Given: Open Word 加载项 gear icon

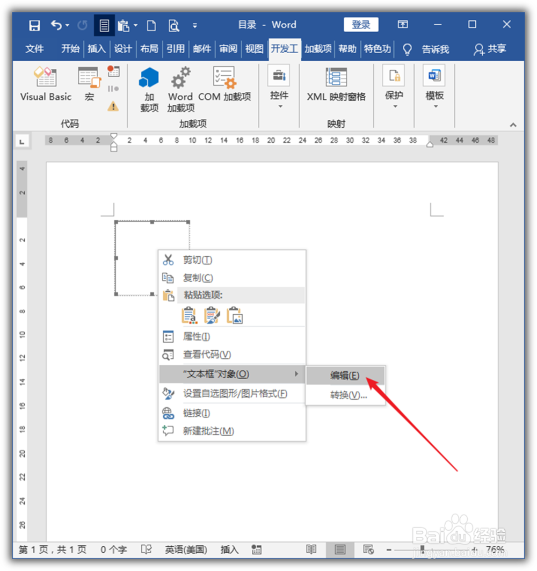Looking at the screenshot, I should point(180,89).
